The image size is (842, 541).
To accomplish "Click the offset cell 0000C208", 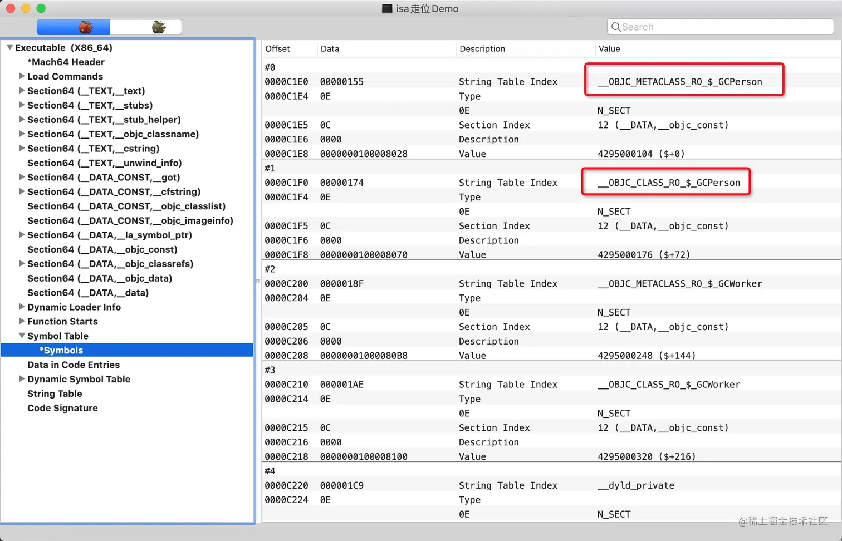I will click(x=286, y=356).
